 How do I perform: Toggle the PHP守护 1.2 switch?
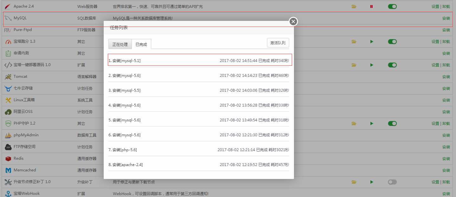pyautogui.click(x=392, y=123)
